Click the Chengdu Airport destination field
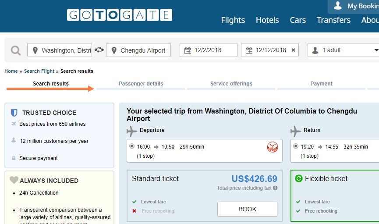This screenshot has width=379, height=224. tap(138, 50)
